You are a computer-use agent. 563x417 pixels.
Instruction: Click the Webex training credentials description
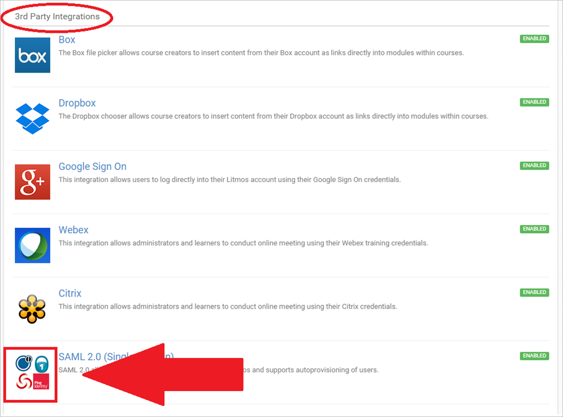click(x=243, y=243)
